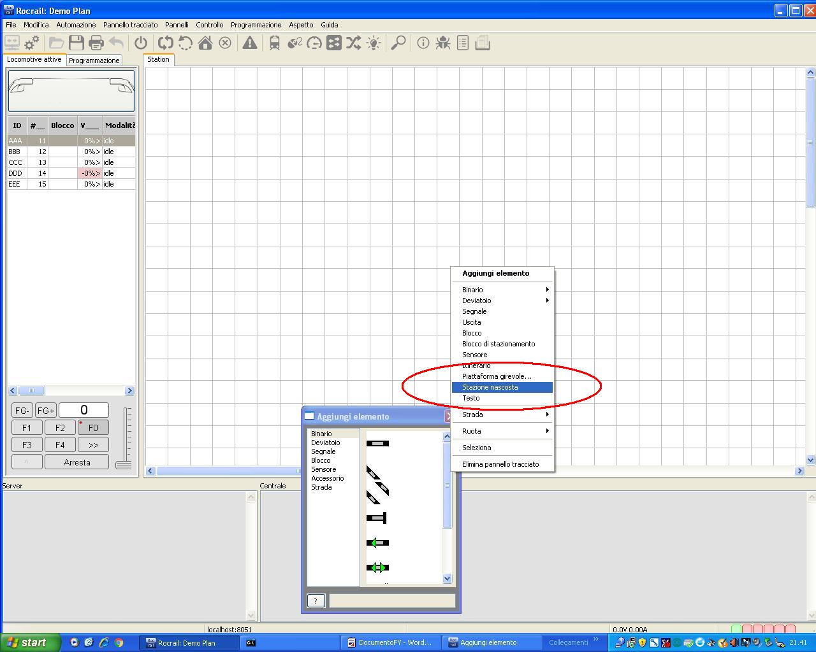
Task: Open locomotives train icon
Action: (x=275, y=43)
